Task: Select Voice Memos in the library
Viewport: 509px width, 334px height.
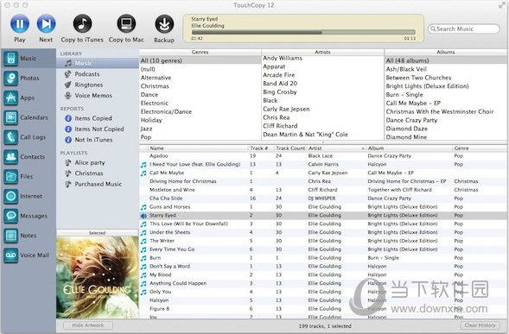Action: (98, 95)
